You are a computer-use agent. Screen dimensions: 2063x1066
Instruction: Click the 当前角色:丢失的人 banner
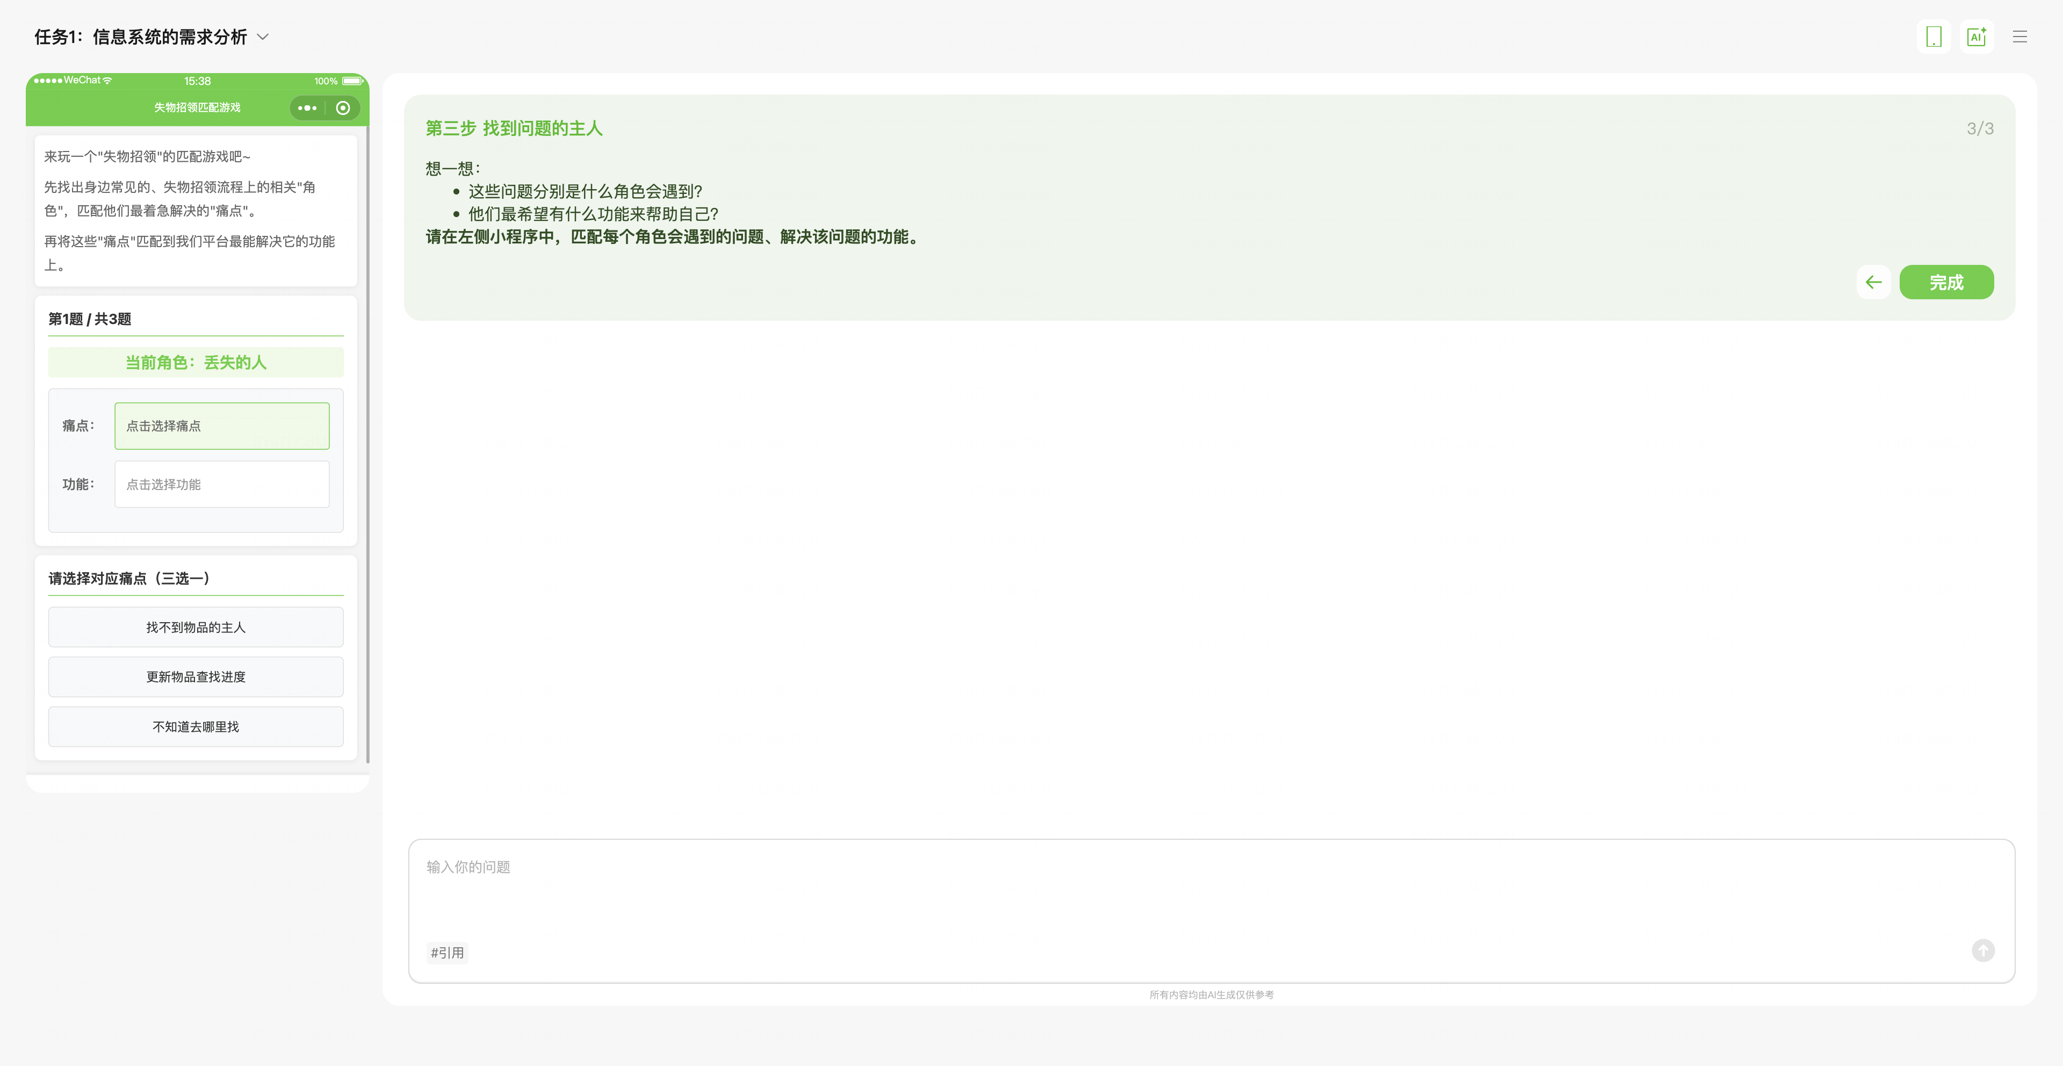pos(196,362)
